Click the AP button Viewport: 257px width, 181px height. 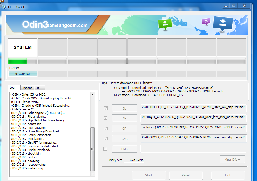tap(125, 118)
